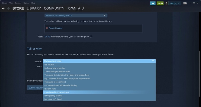Go back with the back arrow
This screenshot has height=107, width=201.
pos(3,8)
